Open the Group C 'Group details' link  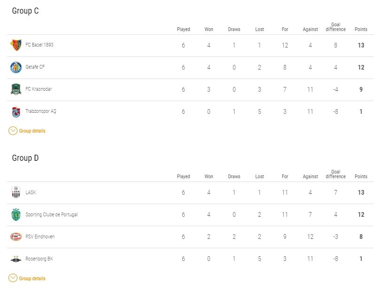tap(32, 131)
